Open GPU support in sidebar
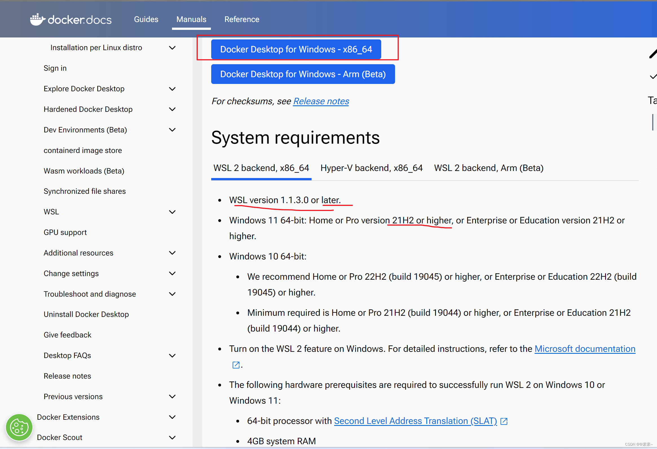 pyautogui.click(x=65, y=232)
